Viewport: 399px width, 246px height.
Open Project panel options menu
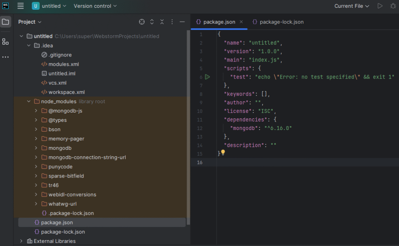[x=172, y=22]
